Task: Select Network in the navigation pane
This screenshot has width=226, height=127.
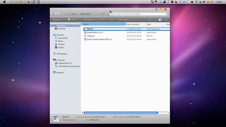Action: (60, 73)
